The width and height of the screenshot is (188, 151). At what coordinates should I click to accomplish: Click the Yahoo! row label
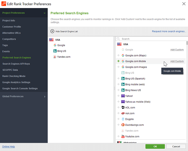129,96
